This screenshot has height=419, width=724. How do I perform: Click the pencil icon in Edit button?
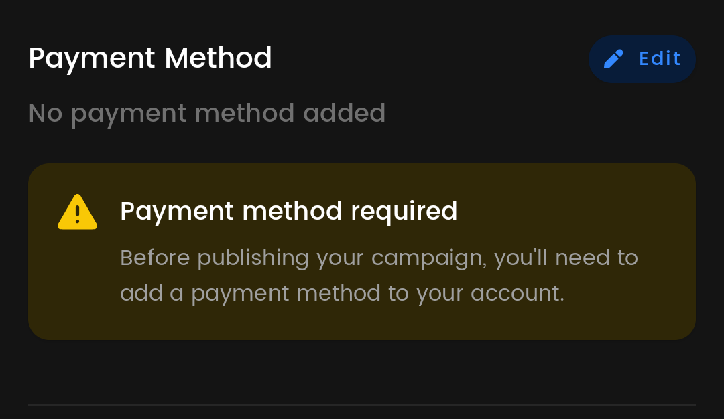pyautogui.click(x=613, y=59)
